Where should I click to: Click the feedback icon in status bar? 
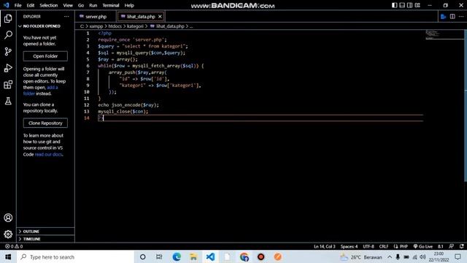(x=451, y=246)
